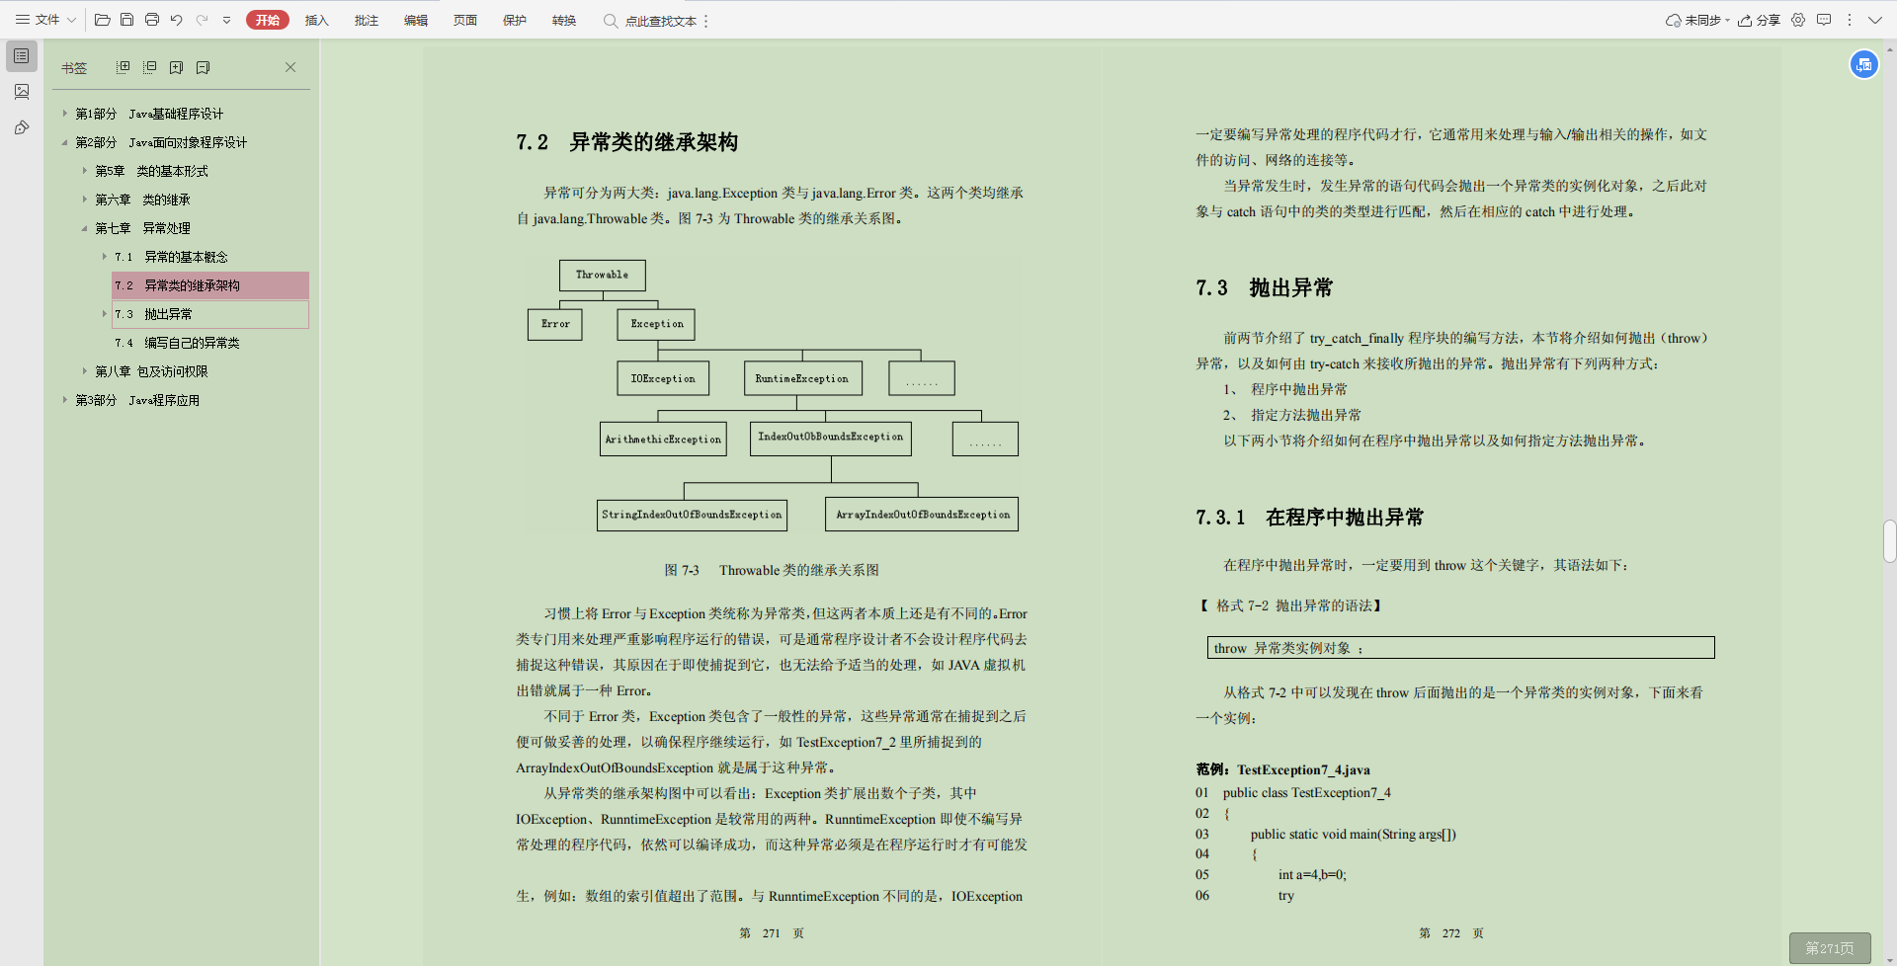Click the red 开始 button
Viewport: 1897px width, 966px height.
[268, 19]
